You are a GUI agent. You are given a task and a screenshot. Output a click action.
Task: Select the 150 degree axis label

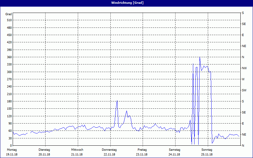click(9, 109)
